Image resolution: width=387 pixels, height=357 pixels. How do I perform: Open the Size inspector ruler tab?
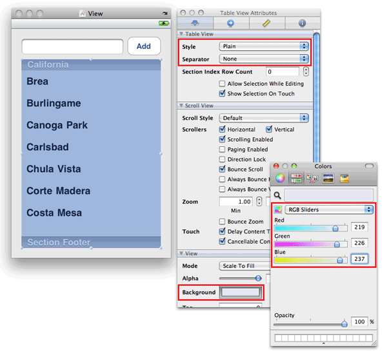pos(266,23)
